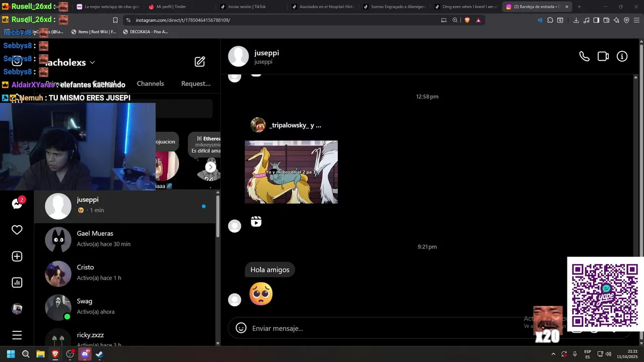
Task: Open Swag conversation
Action: [x=124, y=307]
